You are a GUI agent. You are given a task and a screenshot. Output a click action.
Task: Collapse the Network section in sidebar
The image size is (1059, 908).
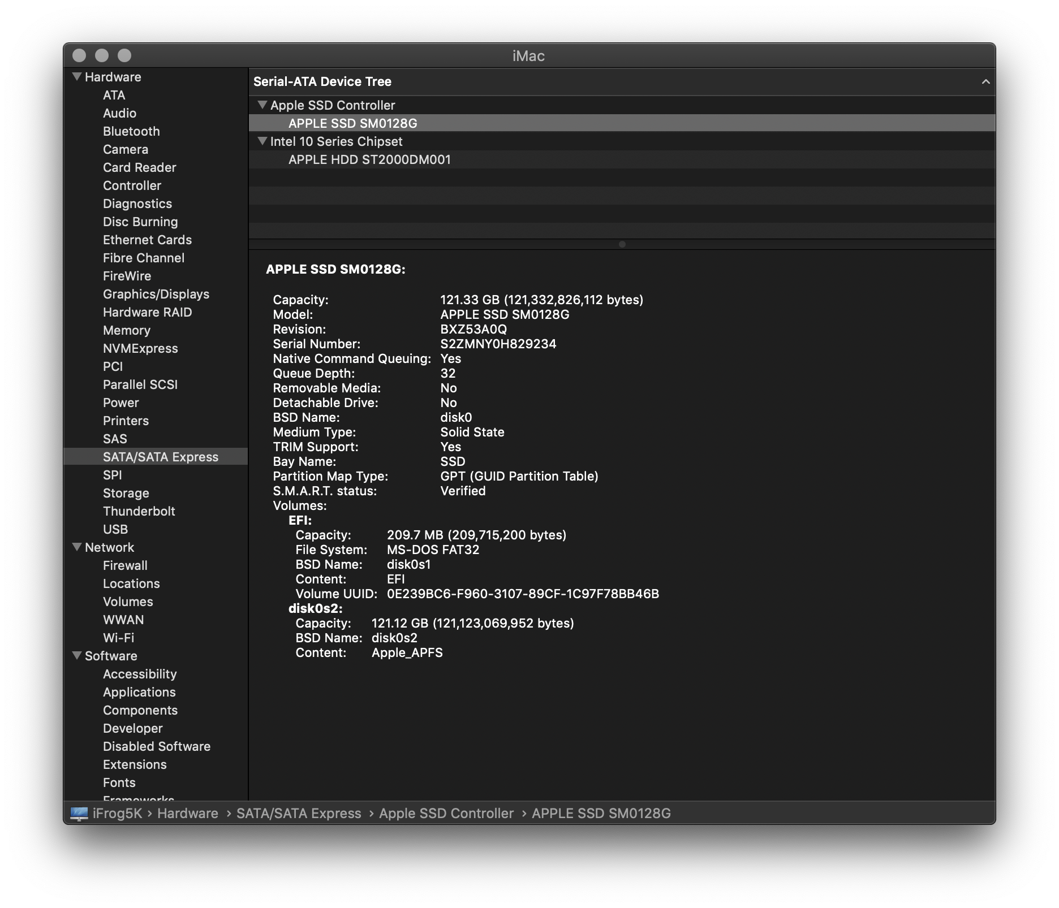pos(77,547)
